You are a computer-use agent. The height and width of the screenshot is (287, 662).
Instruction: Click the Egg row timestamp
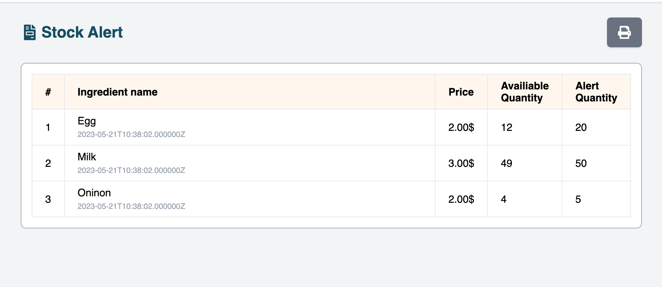131,134
